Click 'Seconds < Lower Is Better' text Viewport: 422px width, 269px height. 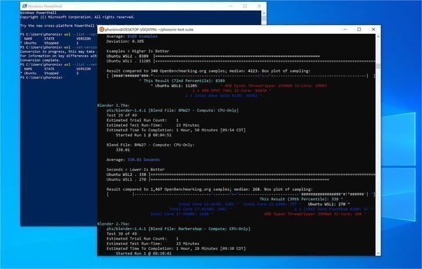pos(136,170)
